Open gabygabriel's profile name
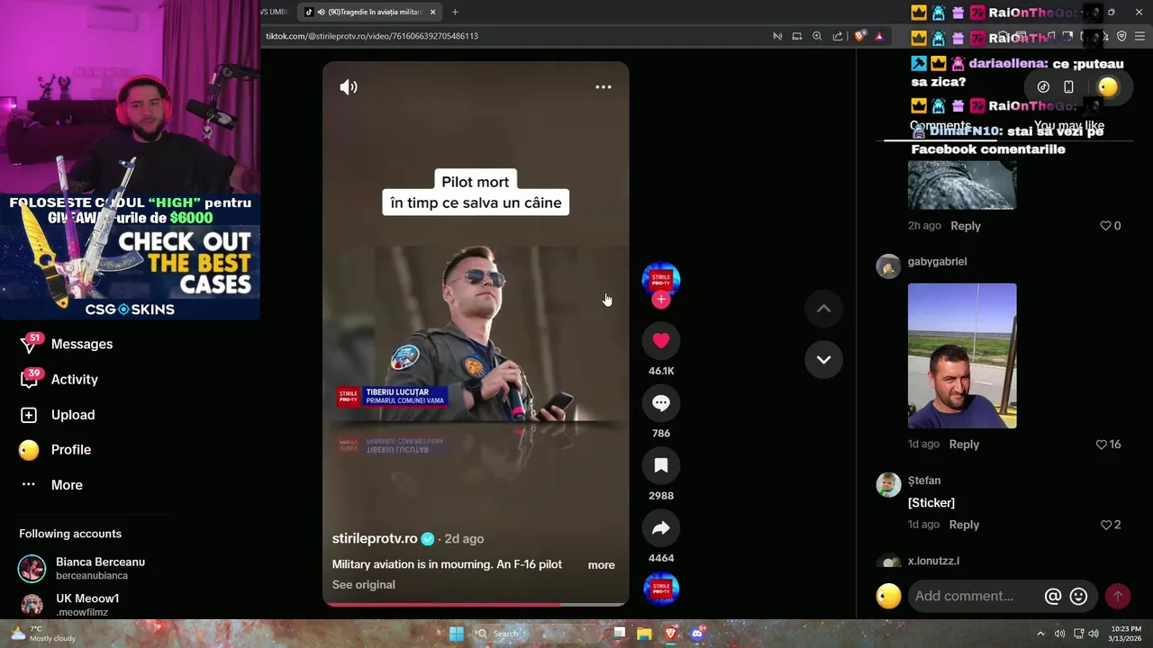This screenshot has width=1153, height=648. (x=937, y=262)
